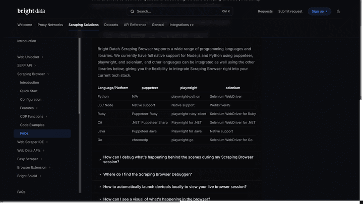Collapse the Scraping Browser section chevron
Screen dimensions: 363x204
click(48, 74)
